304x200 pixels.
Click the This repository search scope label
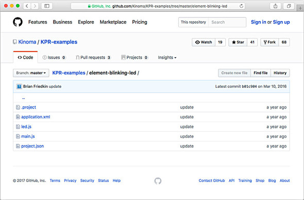click(193, 22)
